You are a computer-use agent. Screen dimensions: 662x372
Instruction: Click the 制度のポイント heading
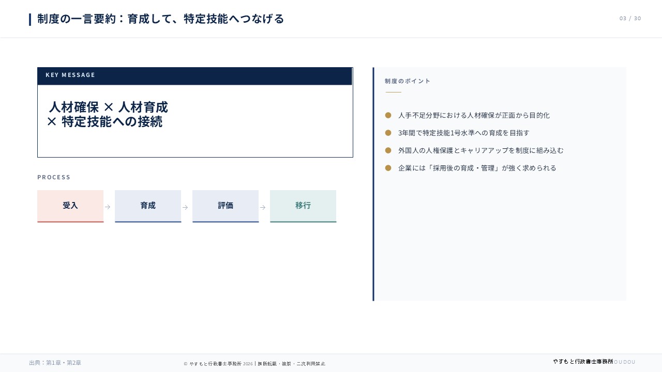point(408,81)
